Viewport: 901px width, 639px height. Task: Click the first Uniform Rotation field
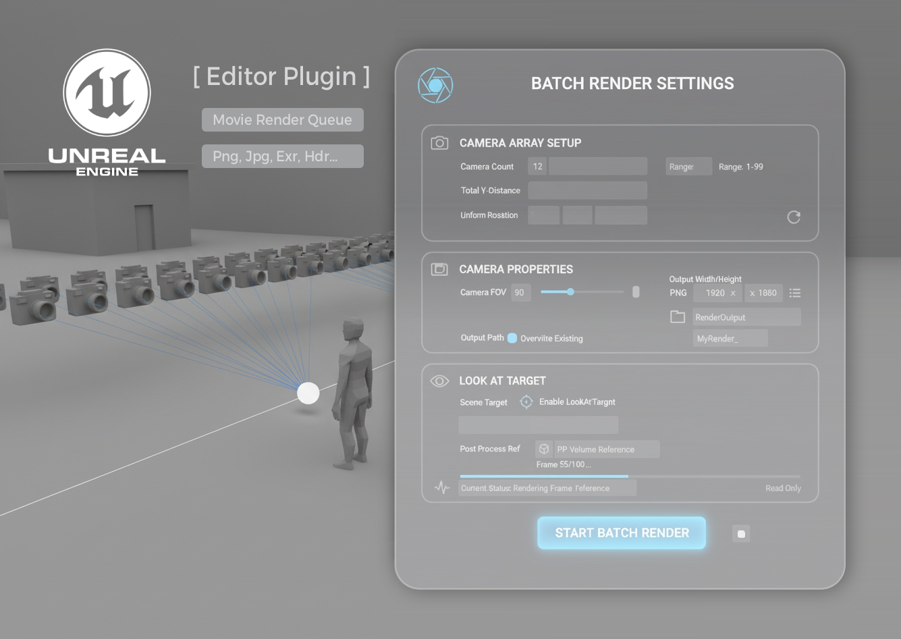pyautogui.click(x=543, y=215)
